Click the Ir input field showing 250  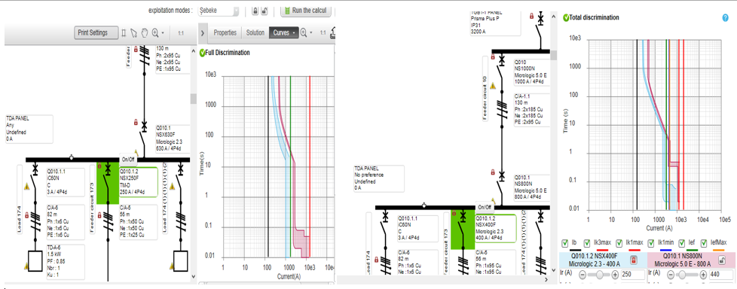coord(632,275)
